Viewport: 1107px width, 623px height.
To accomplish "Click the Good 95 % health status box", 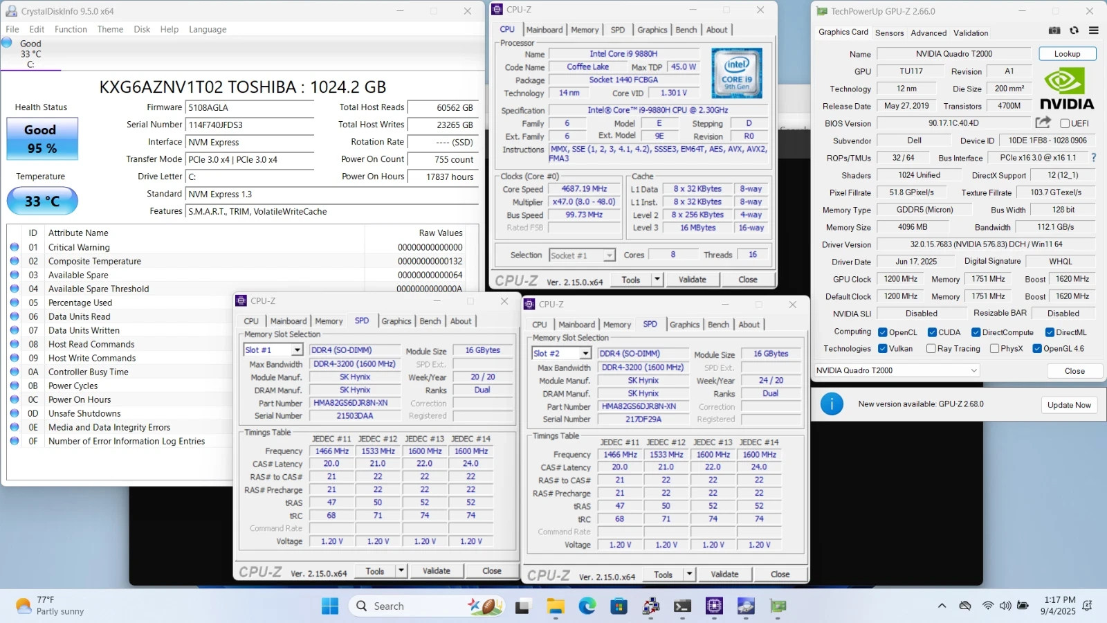I will 42,138.
